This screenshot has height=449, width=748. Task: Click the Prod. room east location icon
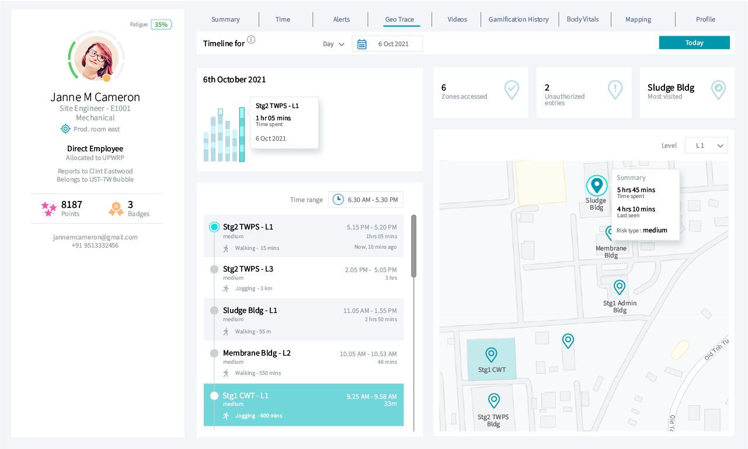[x=66, y=129]
